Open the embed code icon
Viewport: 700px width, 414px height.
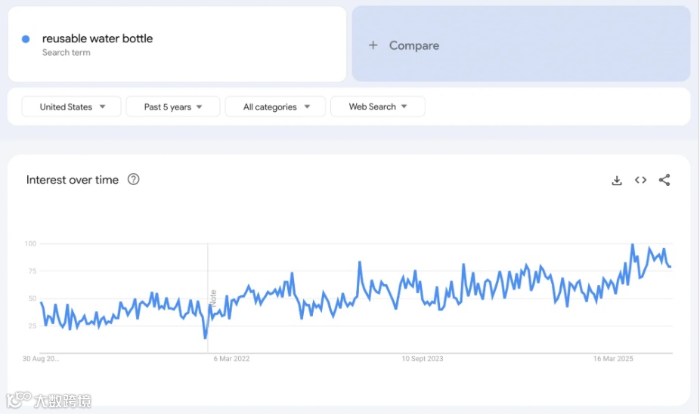[640, 180]
